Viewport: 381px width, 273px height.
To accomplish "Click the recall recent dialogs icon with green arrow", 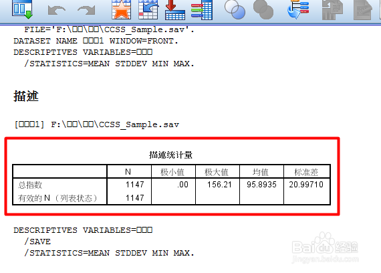I will 22,10.
